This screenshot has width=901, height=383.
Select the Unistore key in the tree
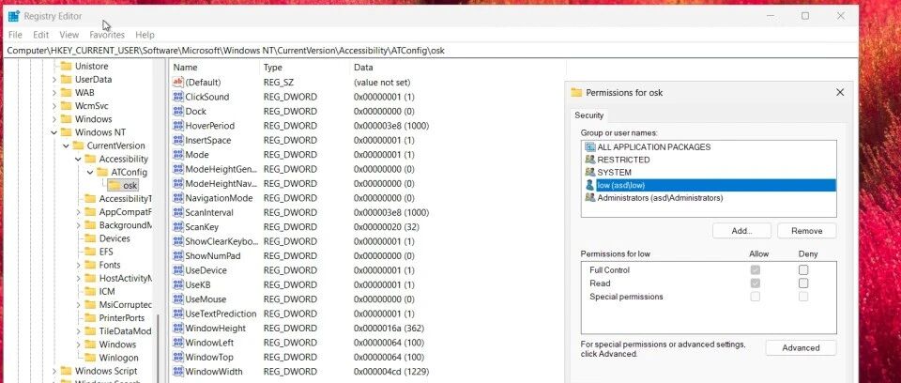point(91,66)
